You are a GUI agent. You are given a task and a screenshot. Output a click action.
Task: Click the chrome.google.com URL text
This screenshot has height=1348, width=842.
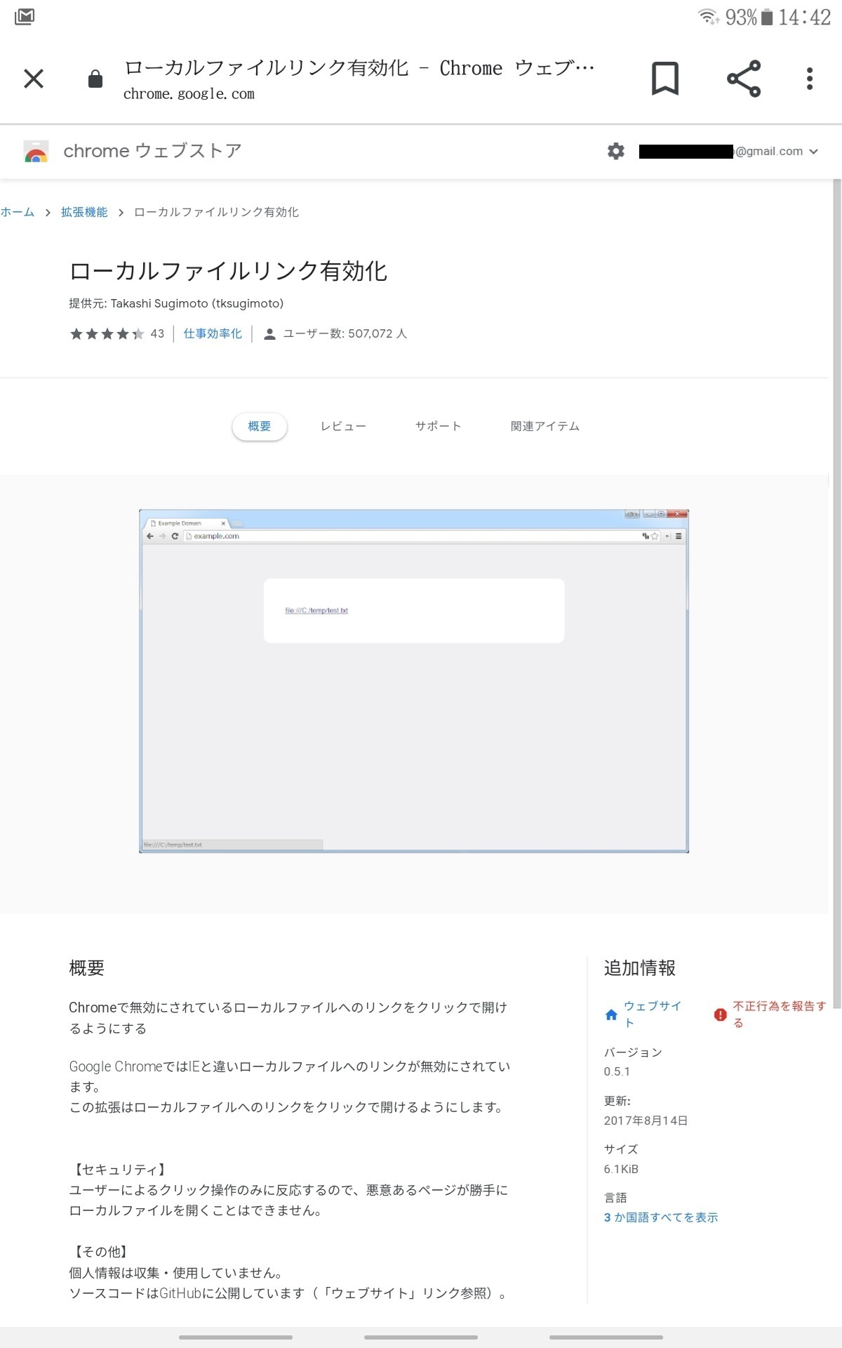click(x=189, y=94)
